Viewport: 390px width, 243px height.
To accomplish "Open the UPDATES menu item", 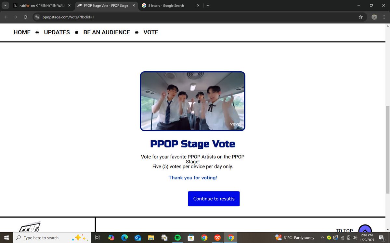I will [x=57, y=32].
